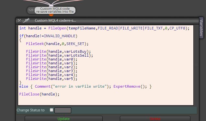Click the orange output connector below block
The image size is (206, 121).
pyautogui.click(x=51, y=15)
